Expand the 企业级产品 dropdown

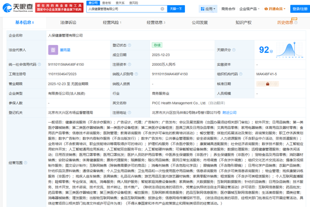click(x=249, y=9)
